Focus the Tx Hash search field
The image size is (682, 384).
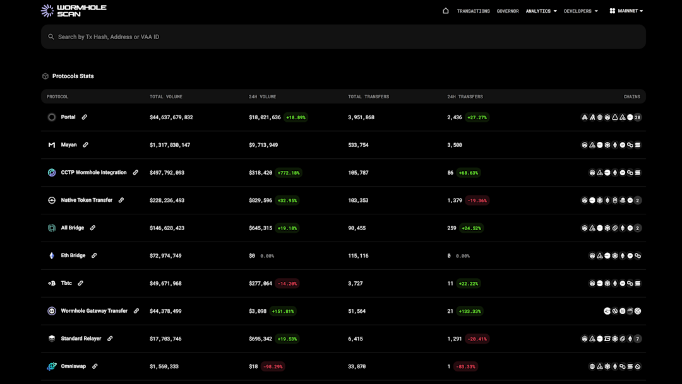343,37
